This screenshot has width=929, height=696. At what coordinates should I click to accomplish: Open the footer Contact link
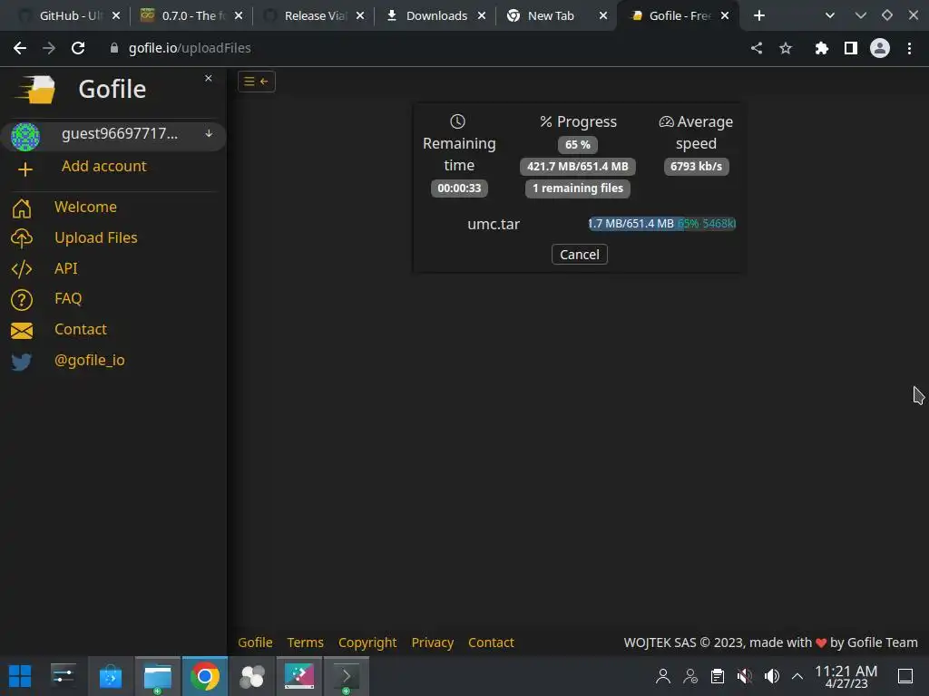coord(491,643)
